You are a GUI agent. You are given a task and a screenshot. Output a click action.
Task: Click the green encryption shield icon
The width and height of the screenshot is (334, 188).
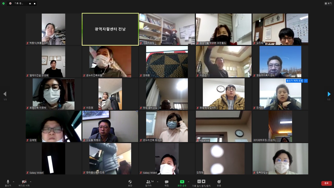coord(3,3)
